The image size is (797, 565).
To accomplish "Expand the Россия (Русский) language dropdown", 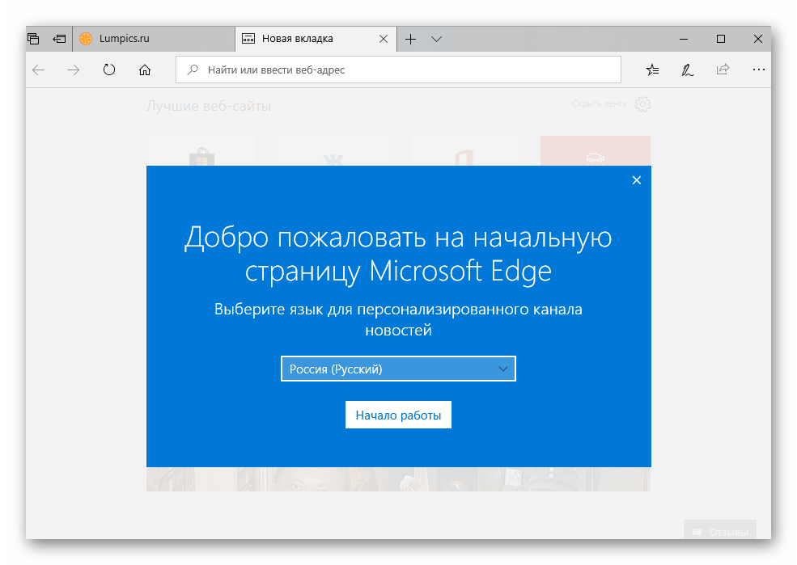I will (398, 369).
